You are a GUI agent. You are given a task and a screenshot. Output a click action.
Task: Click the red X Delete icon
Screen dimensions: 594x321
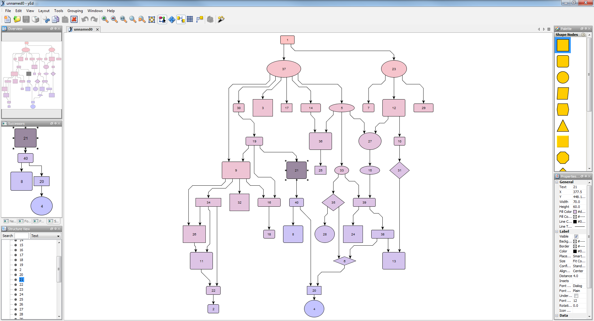tap(74, 19)
